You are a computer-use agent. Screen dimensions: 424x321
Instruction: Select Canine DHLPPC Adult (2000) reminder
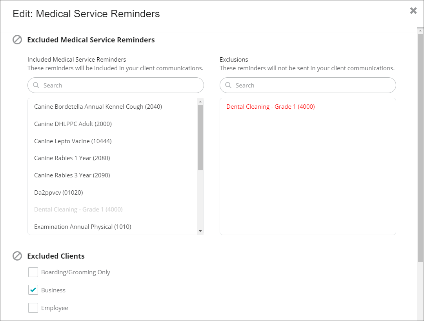point(73,124)
